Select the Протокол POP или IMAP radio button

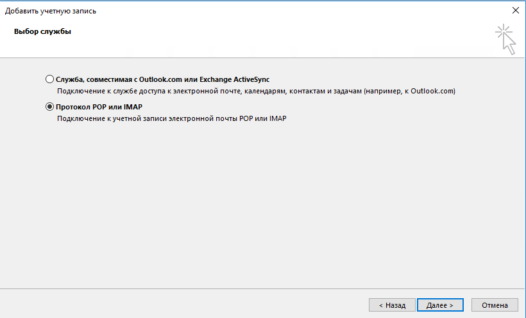[50, 107]
